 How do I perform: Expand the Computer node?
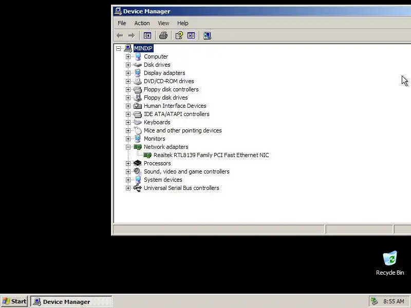click(128, 56)
